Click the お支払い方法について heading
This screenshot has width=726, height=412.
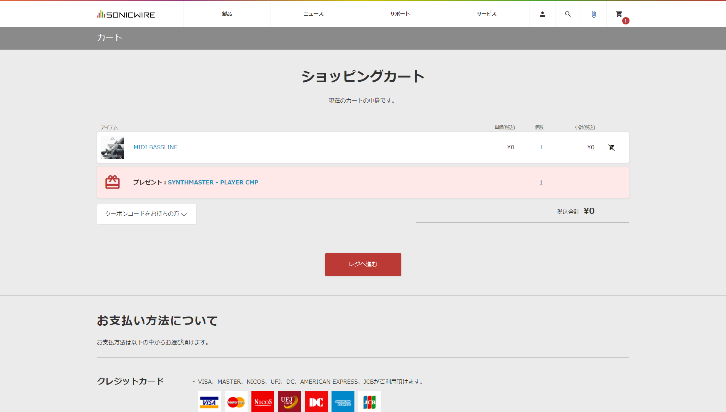click(x=157, y=321)
